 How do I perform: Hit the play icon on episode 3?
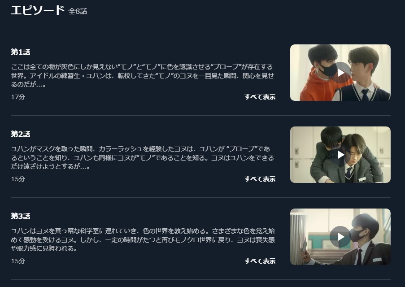coord(340,237)
